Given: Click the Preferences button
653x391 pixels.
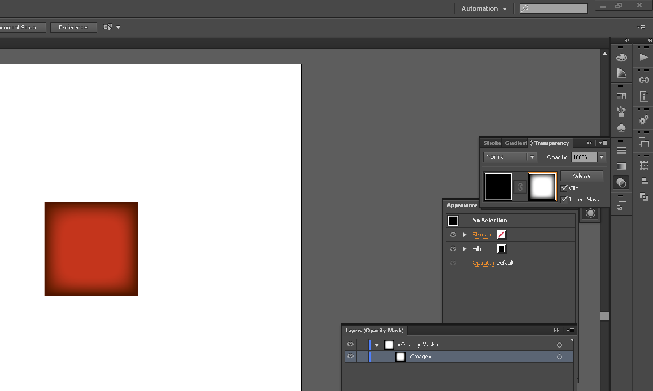Looking at the screenshot, I should pos(73,27).
